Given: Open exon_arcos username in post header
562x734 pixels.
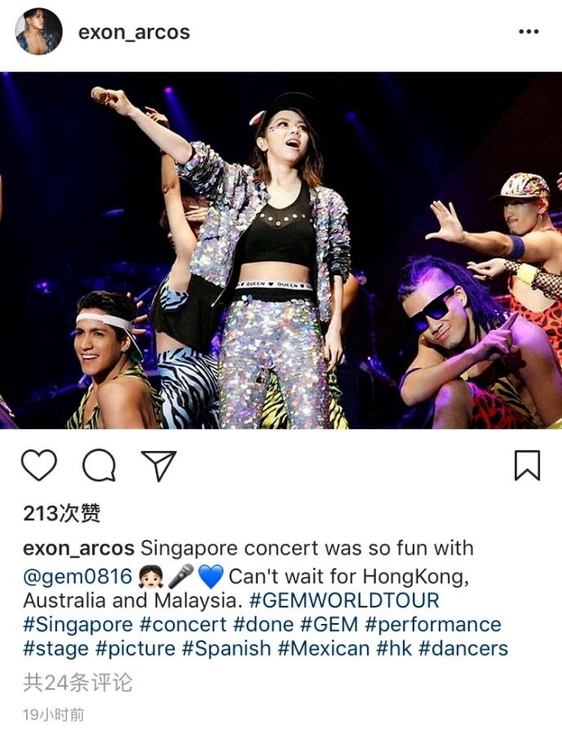Looking at the screenshot, I should (x=134, y=33).
